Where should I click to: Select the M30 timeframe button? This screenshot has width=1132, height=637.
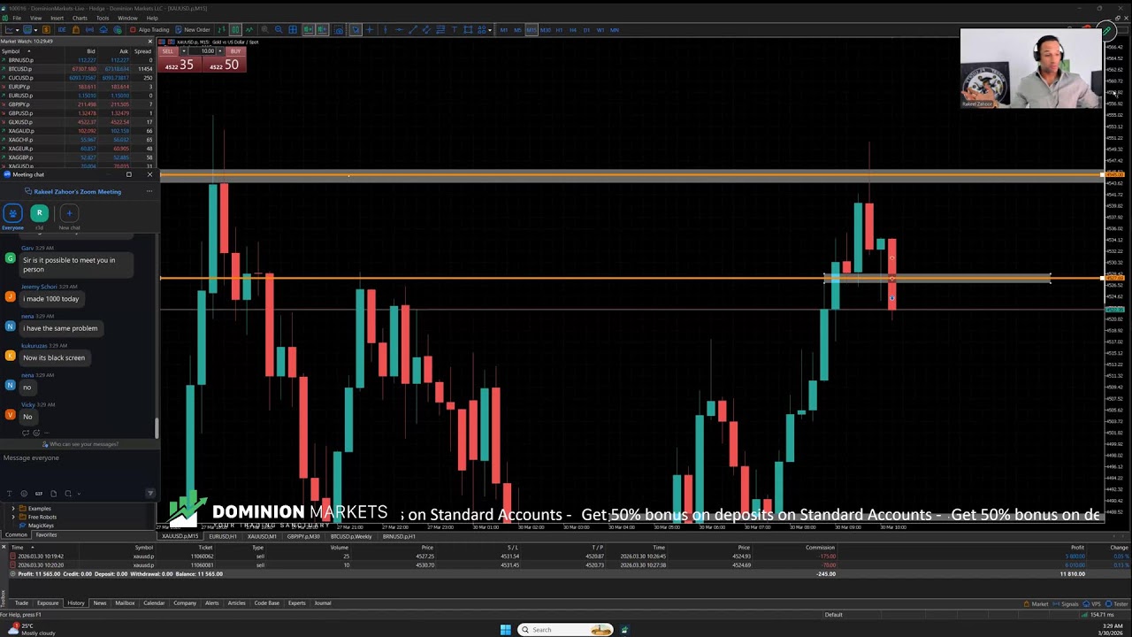(546, 30)
